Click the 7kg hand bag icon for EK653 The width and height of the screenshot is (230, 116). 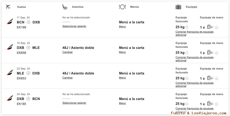(x=210, y=78)
